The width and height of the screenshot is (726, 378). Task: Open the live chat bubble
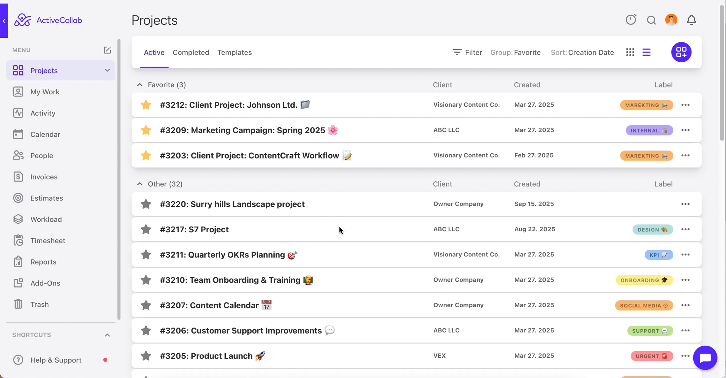(x=705, y=358)
